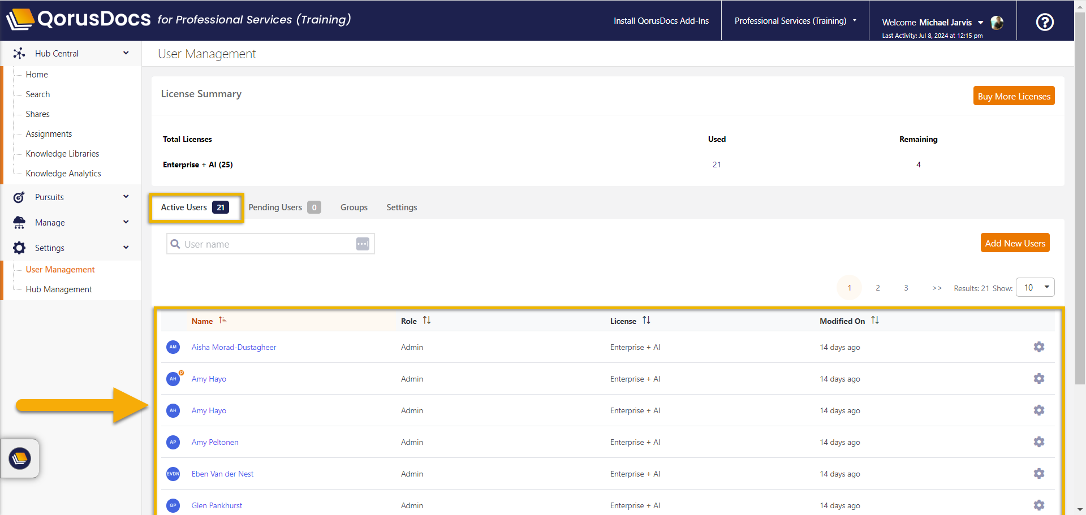1086x515 pixels.
Task: Sort by Role column arrows
Action: (427, 321)
